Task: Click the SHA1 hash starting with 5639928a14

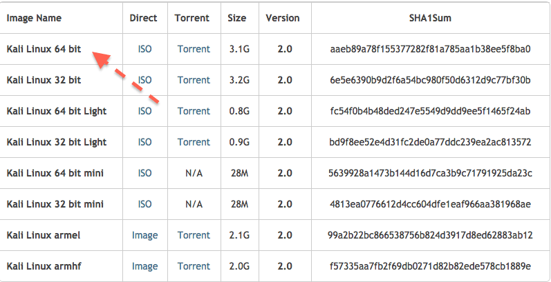Action: click(431, 173)
